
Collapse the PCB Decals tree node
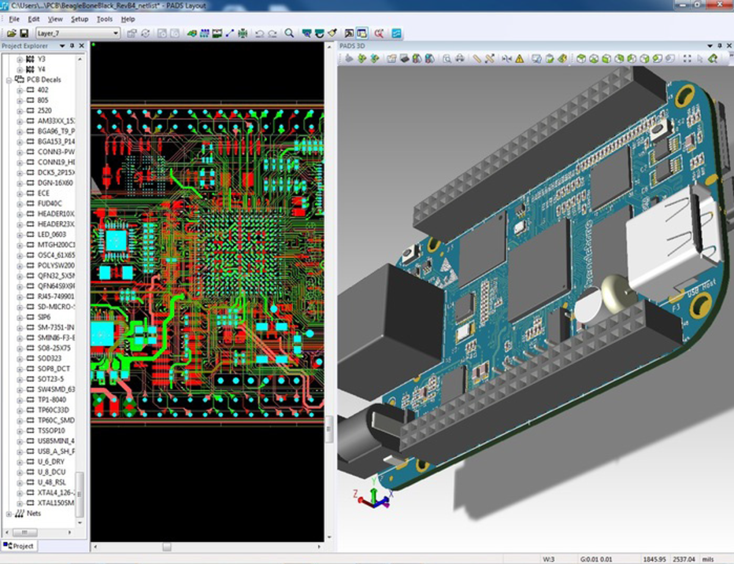(x=9, y=79)
